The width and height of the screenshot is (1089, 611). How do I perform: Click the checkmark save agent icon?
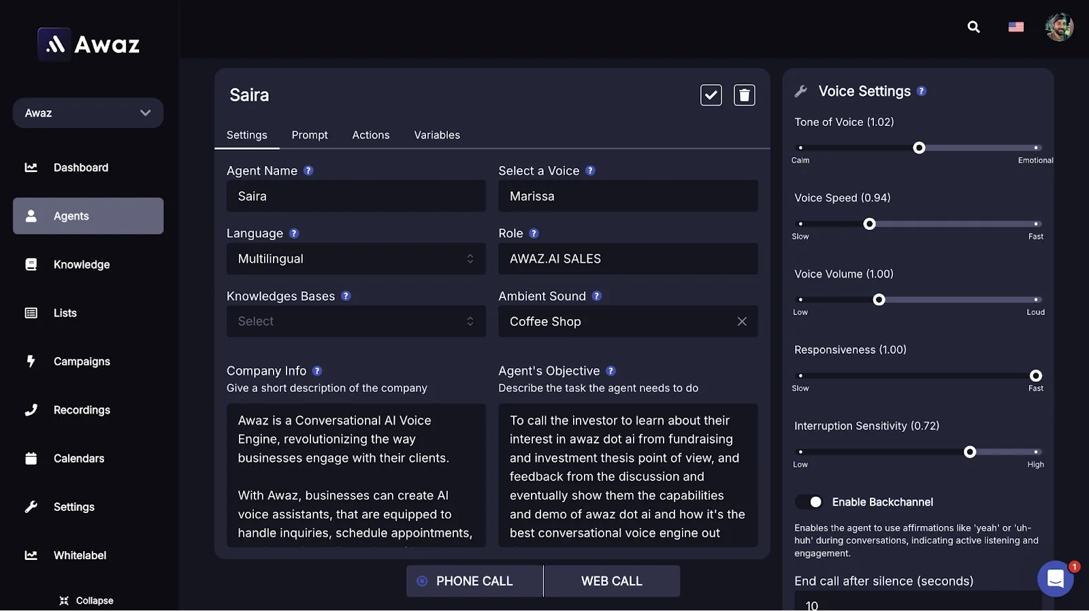tap(711, 95)
